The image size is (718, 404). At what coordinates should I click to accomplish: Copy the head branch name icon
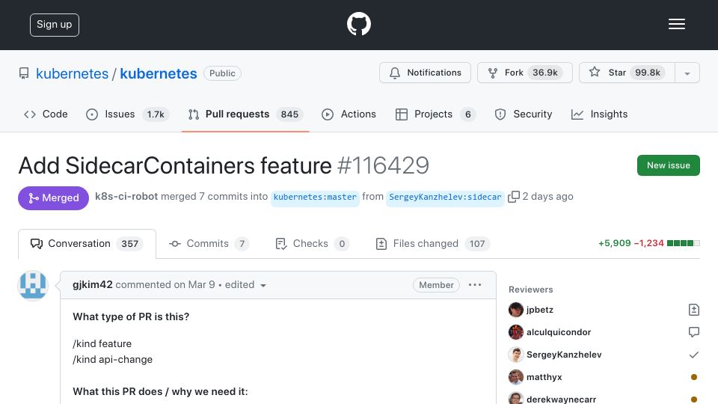(x=514, y=197)
